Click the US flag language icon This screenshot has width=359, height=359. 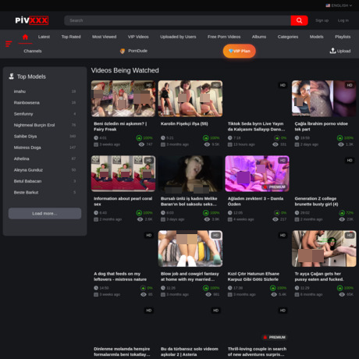click(x=328, y=5)
